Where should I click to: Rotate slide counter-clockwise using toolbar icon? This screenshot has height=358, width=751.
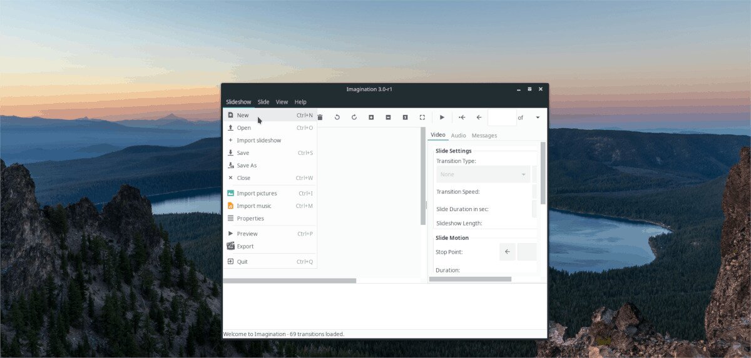coord(337,117)
